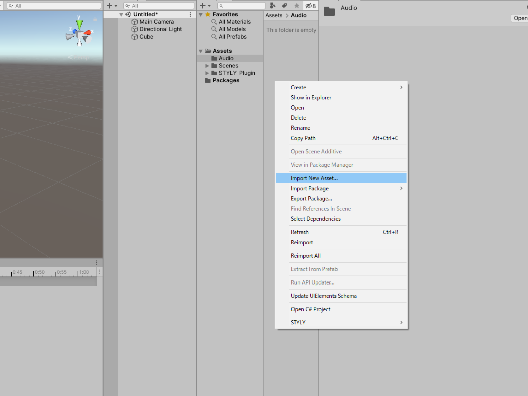Choose Reimport All
528x396 pixels.
(x=341, y=256)
